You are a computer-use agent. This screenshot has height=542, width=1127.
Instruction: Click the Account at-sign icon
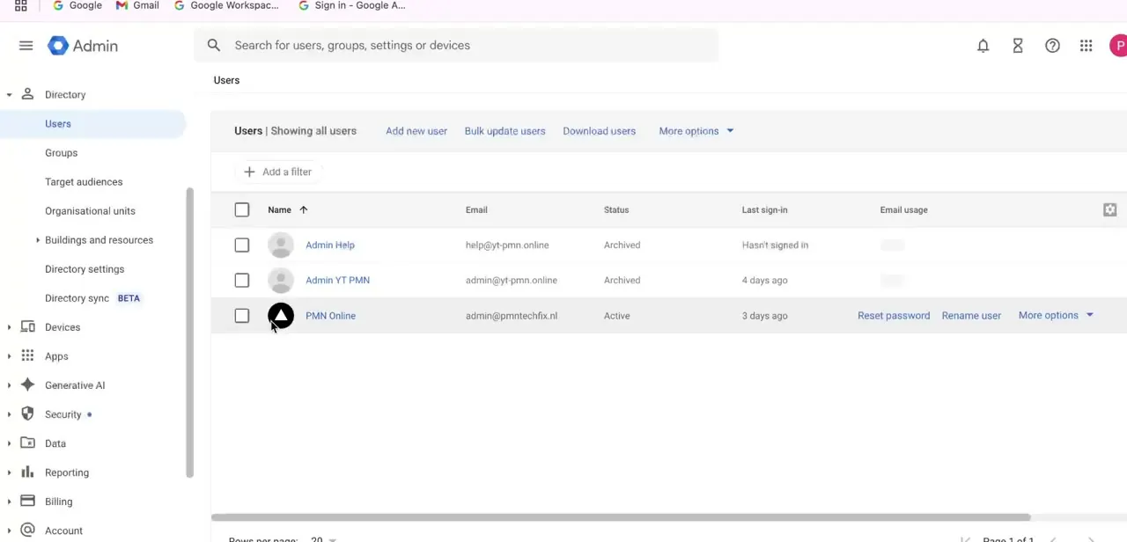tap(27, 530)
